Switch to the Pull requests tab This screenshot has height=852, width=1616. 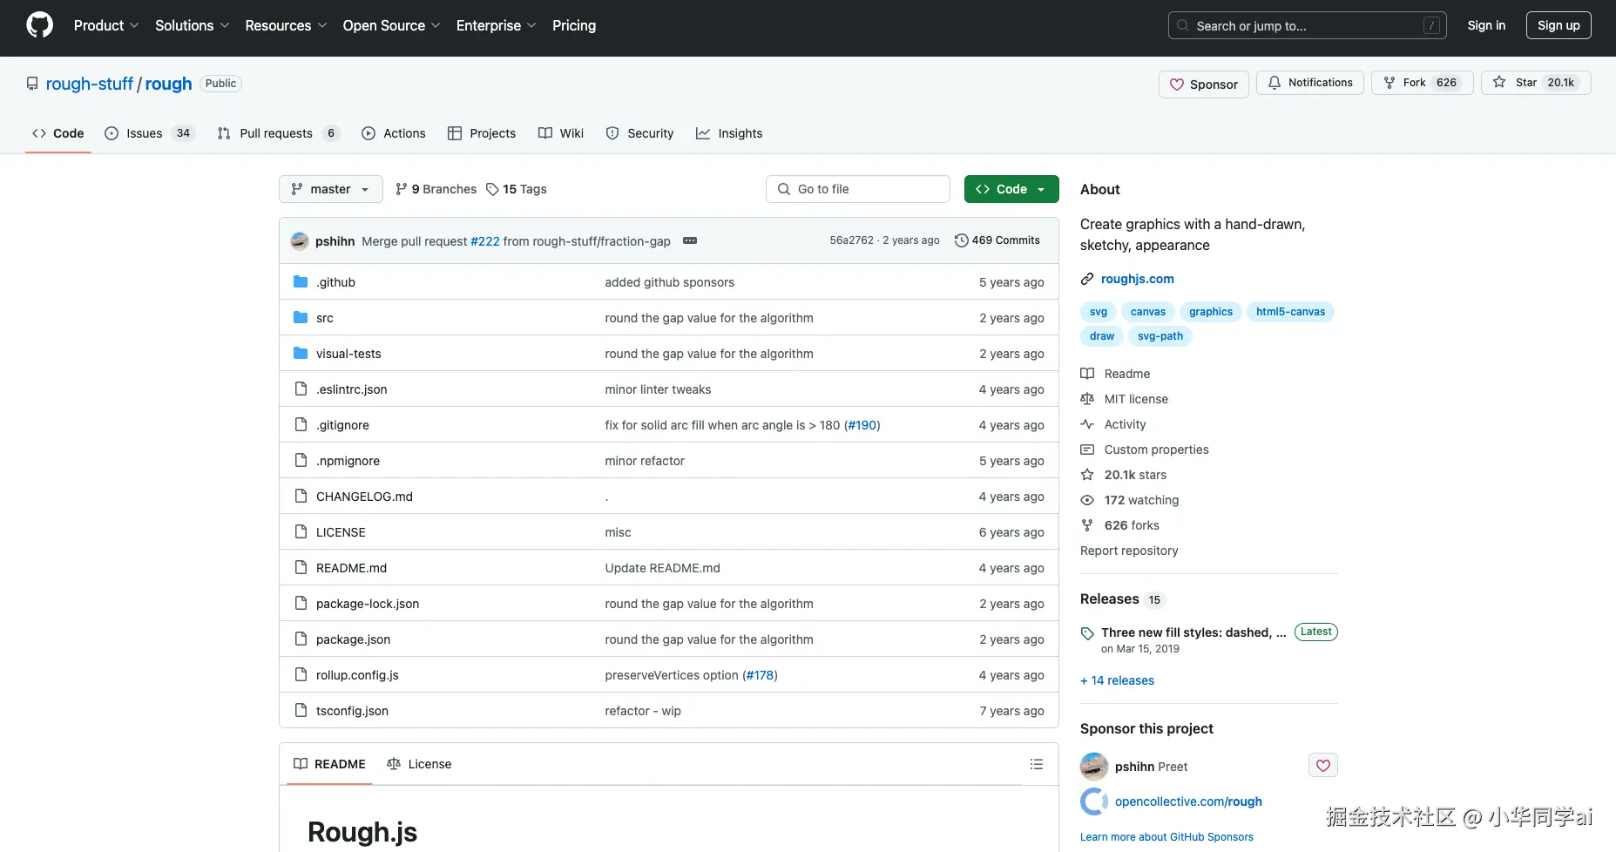(278, 133)
